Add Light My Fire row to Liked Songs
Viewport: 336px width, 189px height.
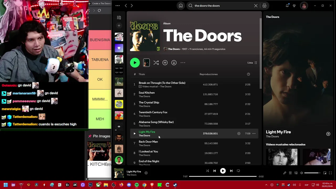239,134
